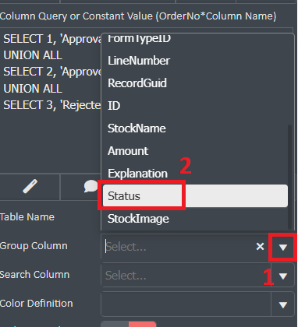The image size is (298, 327).
Task: Choose StockImage in the dropdown list
Action: (195, 219)
